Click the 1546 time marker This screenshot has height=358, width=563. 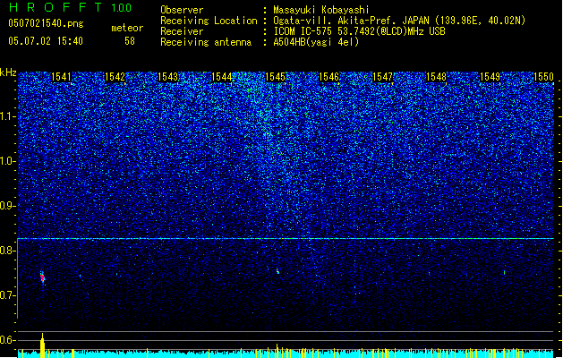328,77
